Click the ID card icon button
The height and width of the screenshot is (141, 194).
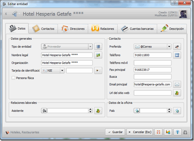[x=98, y=70]
